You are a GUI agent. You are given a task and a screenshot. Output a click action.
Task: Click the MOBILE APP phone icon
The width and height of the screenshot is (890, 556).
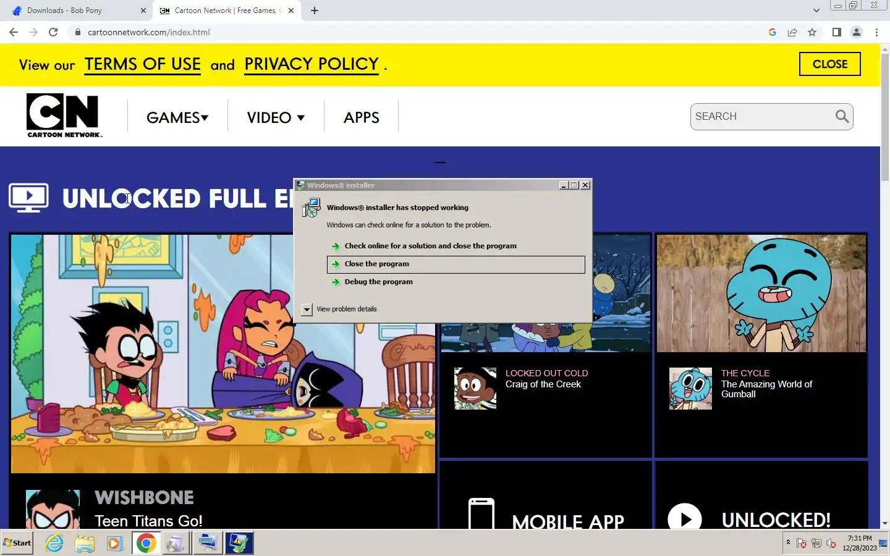pos(481,514)
